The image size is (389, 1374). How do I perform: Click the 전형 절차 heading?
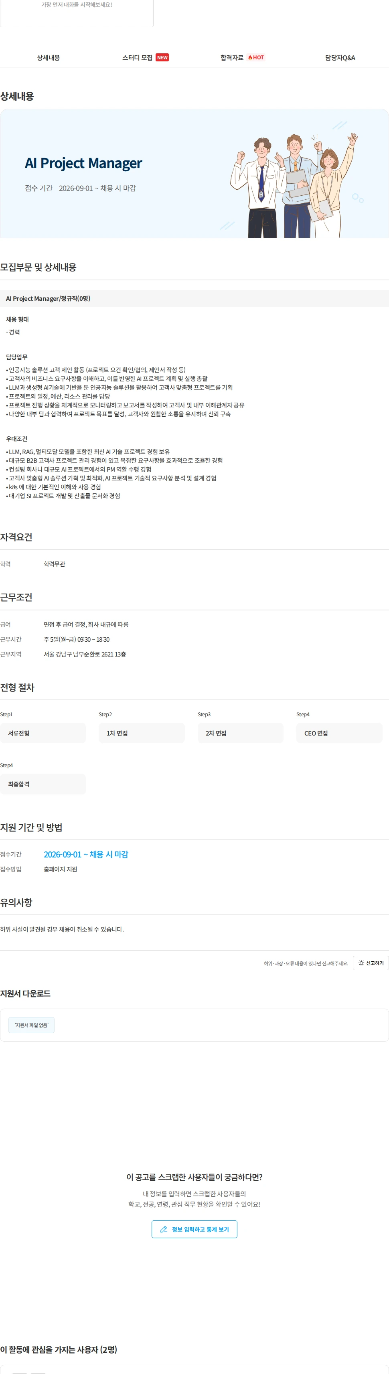tap(17, 687)
